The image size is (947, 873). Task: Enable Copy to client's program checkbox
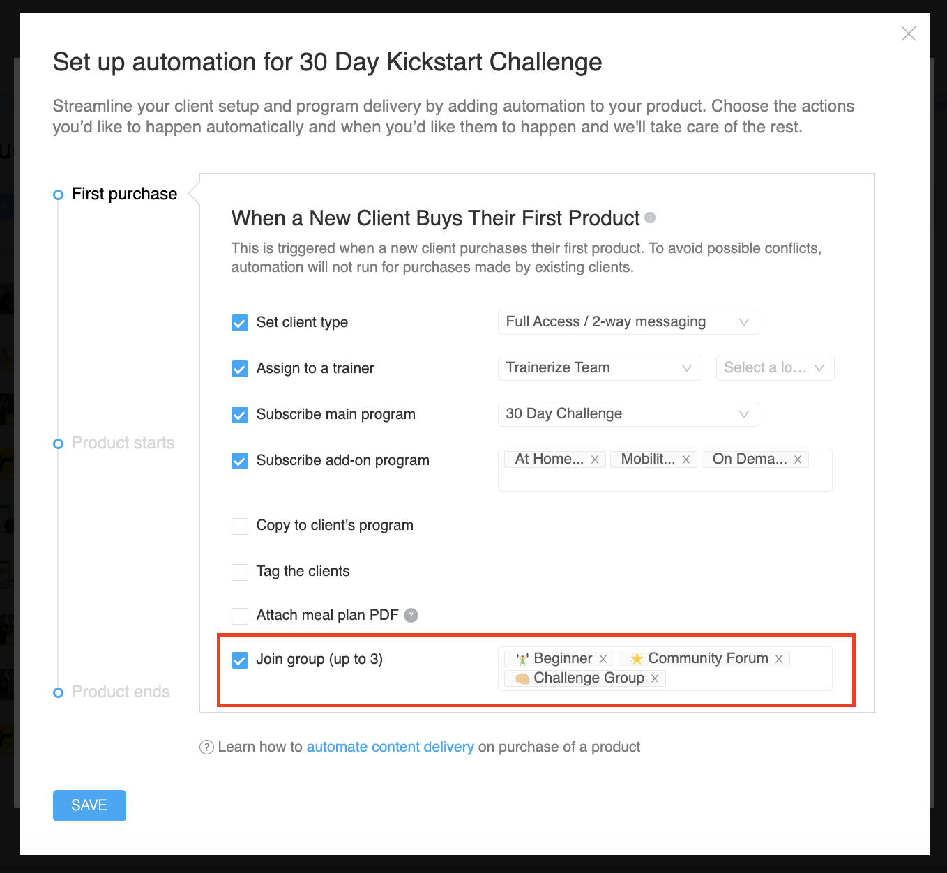240,526
